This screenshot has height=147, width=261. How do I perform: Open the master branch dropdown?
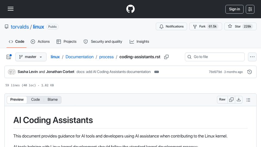click(31, 57)
